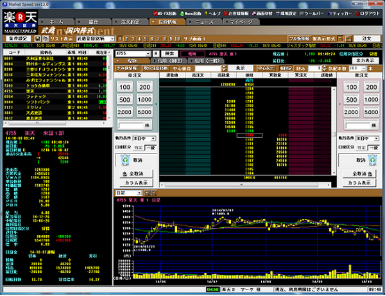Select sub-screen number 1
This screenshot has width=385, height=296.
[120, 39]
